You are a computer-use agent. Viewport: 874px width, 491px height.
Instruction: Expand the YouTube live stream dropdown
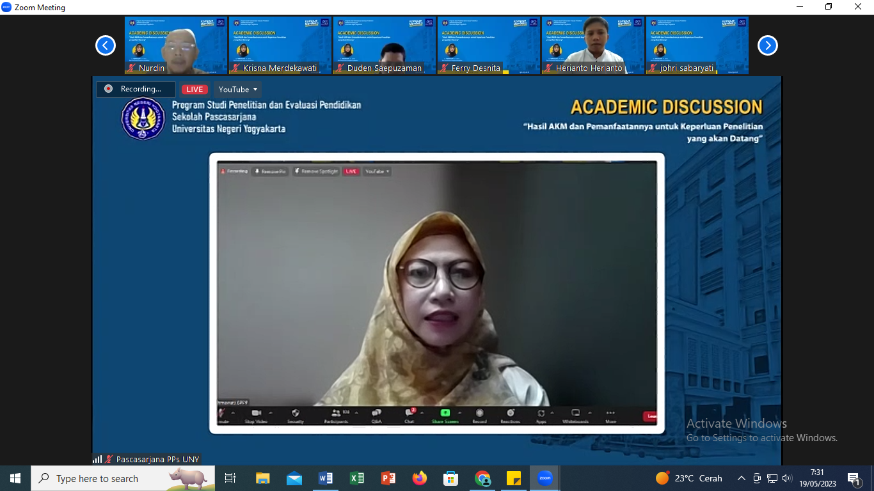click(238, 90)
